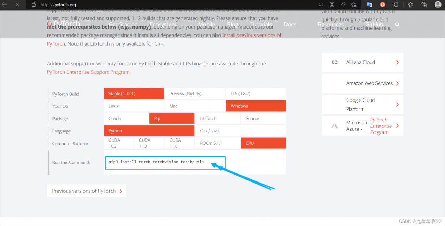Image resolution: width=445 pixels, height=226 pixels.
Task: Go to the Blog nav item
Action: [x=233, y=24]
